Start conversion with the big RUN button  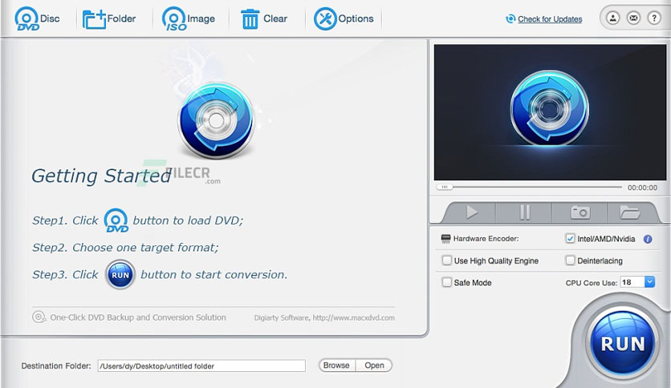tap(623, 343)
